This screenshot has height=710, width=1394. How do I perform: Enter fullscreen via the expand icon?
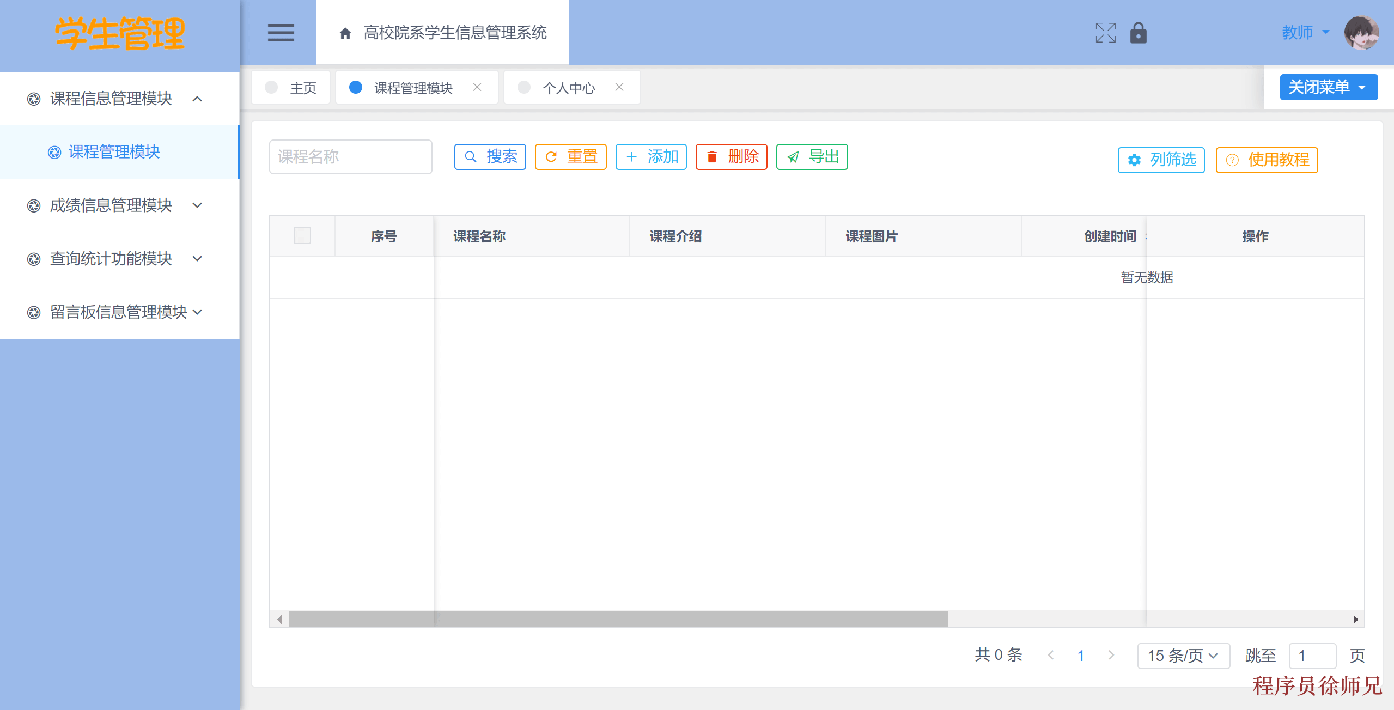click(1105, 33)
